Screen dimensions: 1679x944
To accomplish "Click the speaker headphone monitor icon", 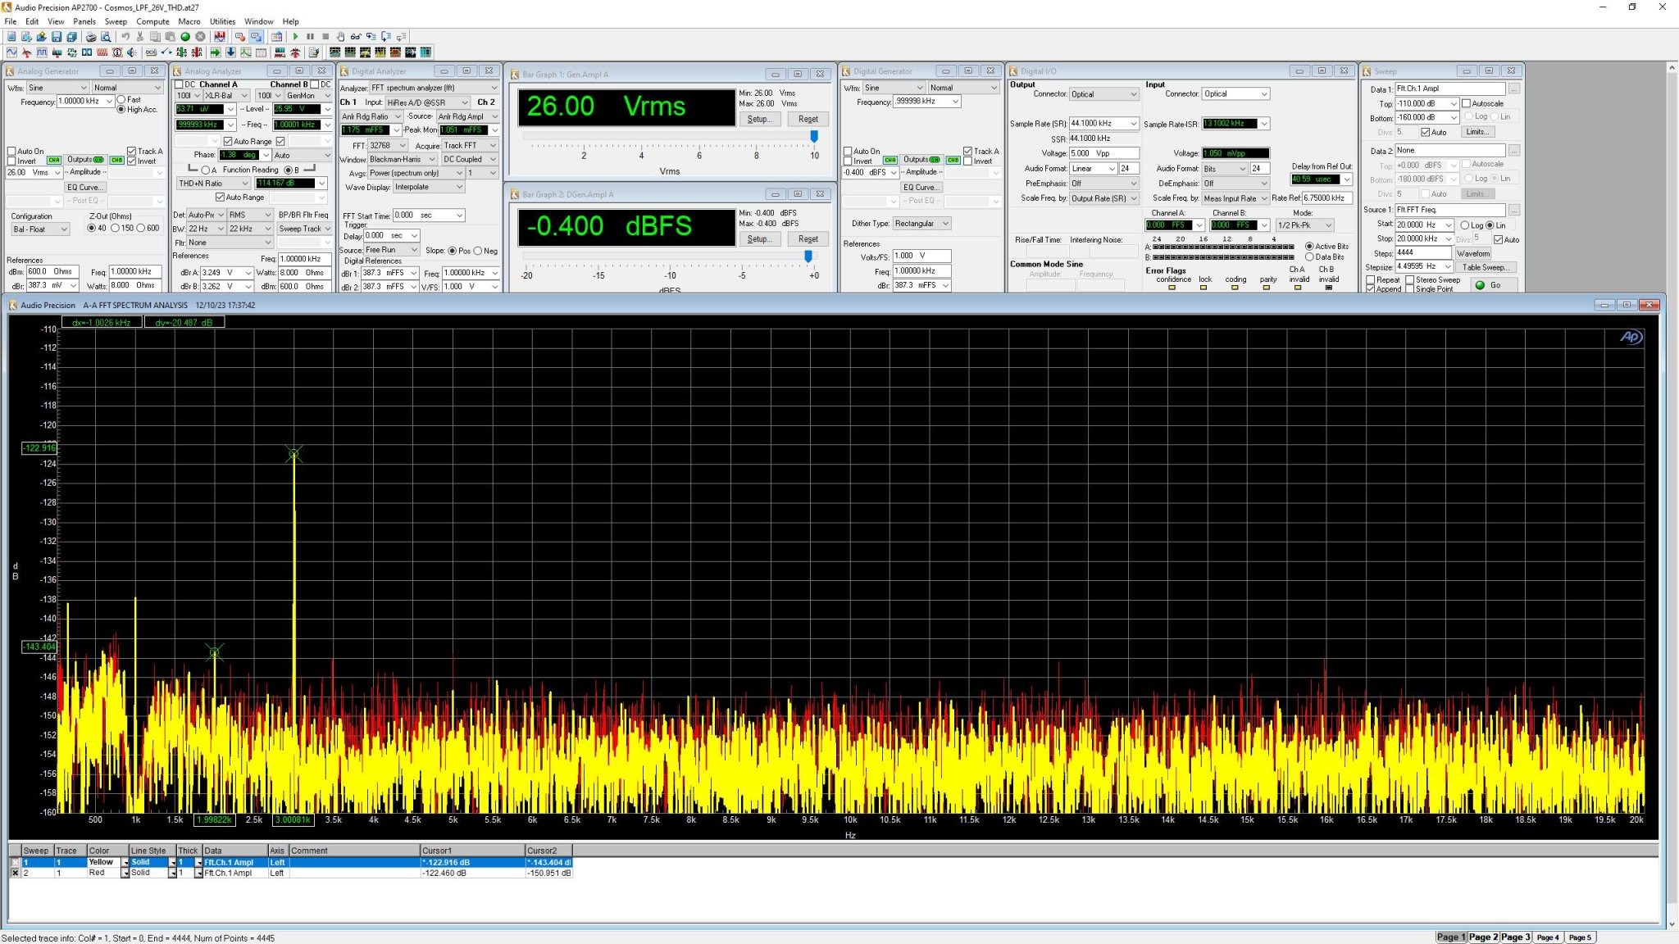I will [132, 52].
